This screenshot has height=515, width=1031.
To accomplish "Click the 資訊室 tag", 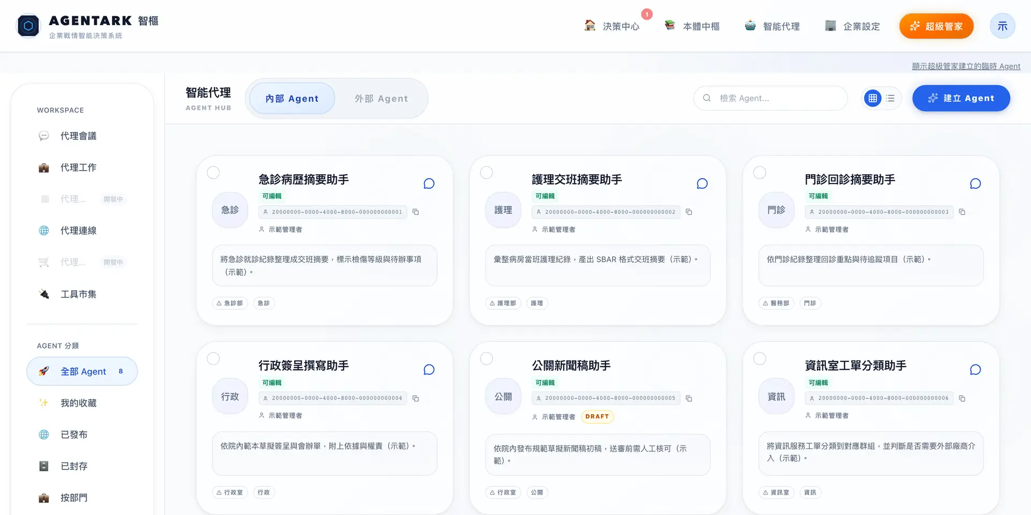I will click(776, 492).
